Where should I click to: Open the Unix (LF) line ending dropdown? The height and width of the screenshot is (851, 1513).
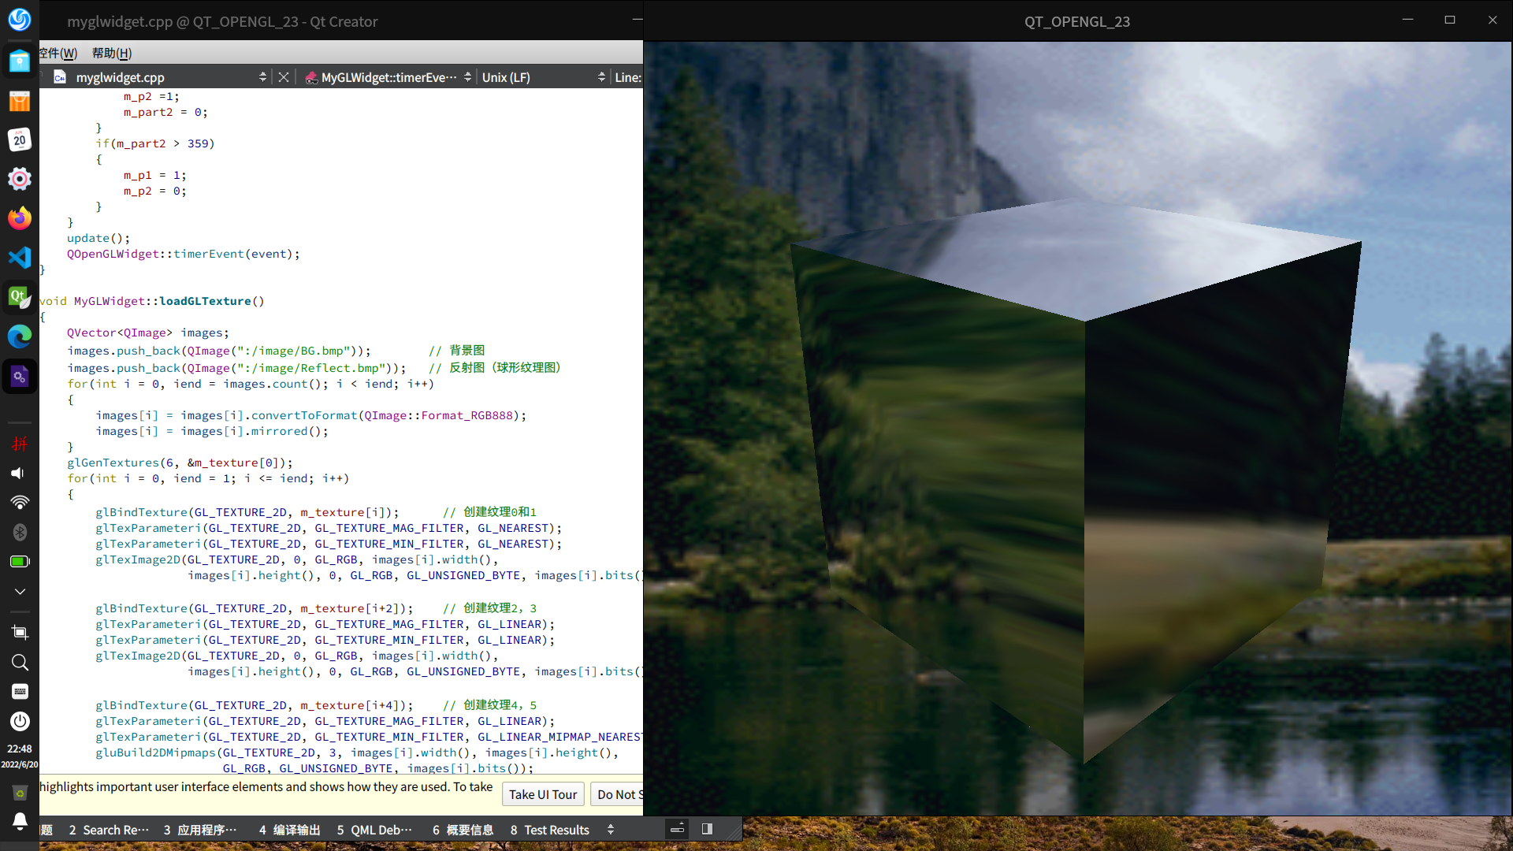(x=601, y=77)
